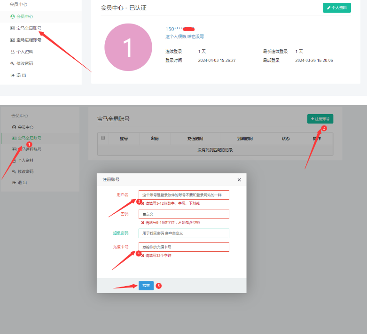This screenshot has height=334, width=367.
Task: Click the green 个人资料 edit button
Action: (337, 8)
